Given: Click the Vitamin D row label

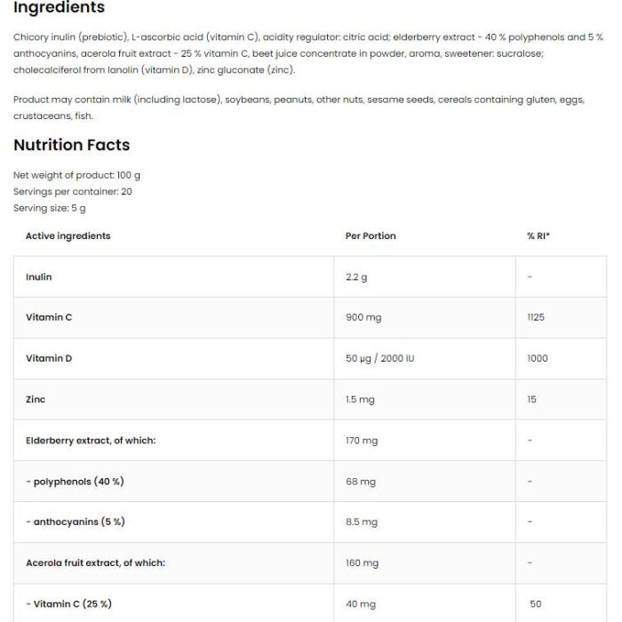Looking at the screenshot, I should point(49,358).
